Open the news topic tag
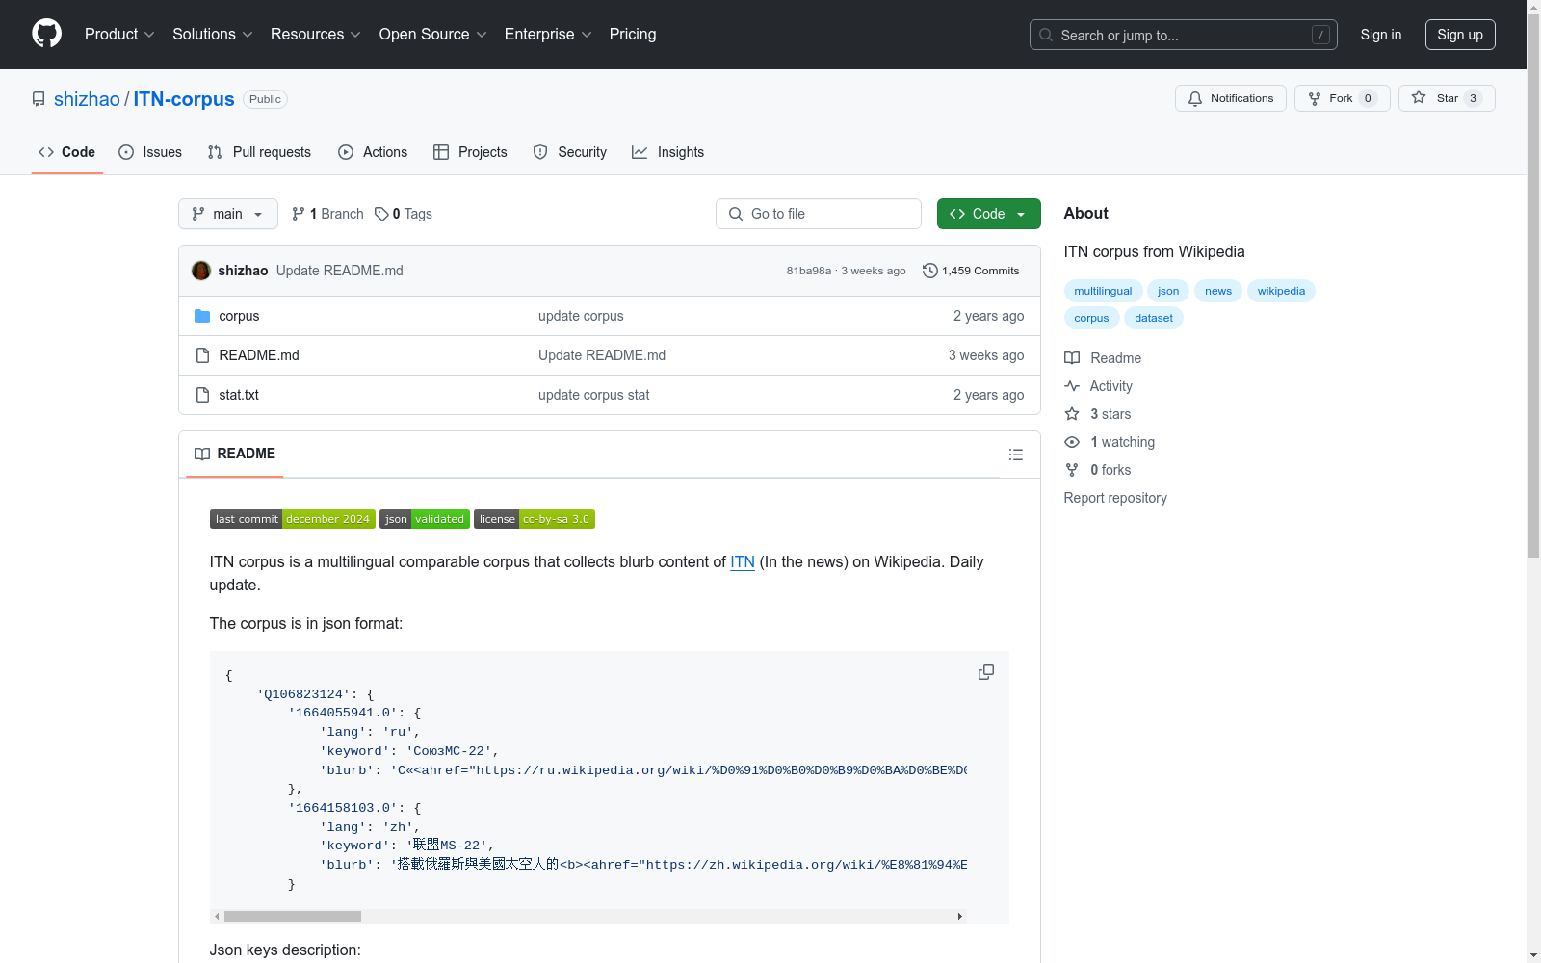 pyautogui.click(x=1218, y=291)
